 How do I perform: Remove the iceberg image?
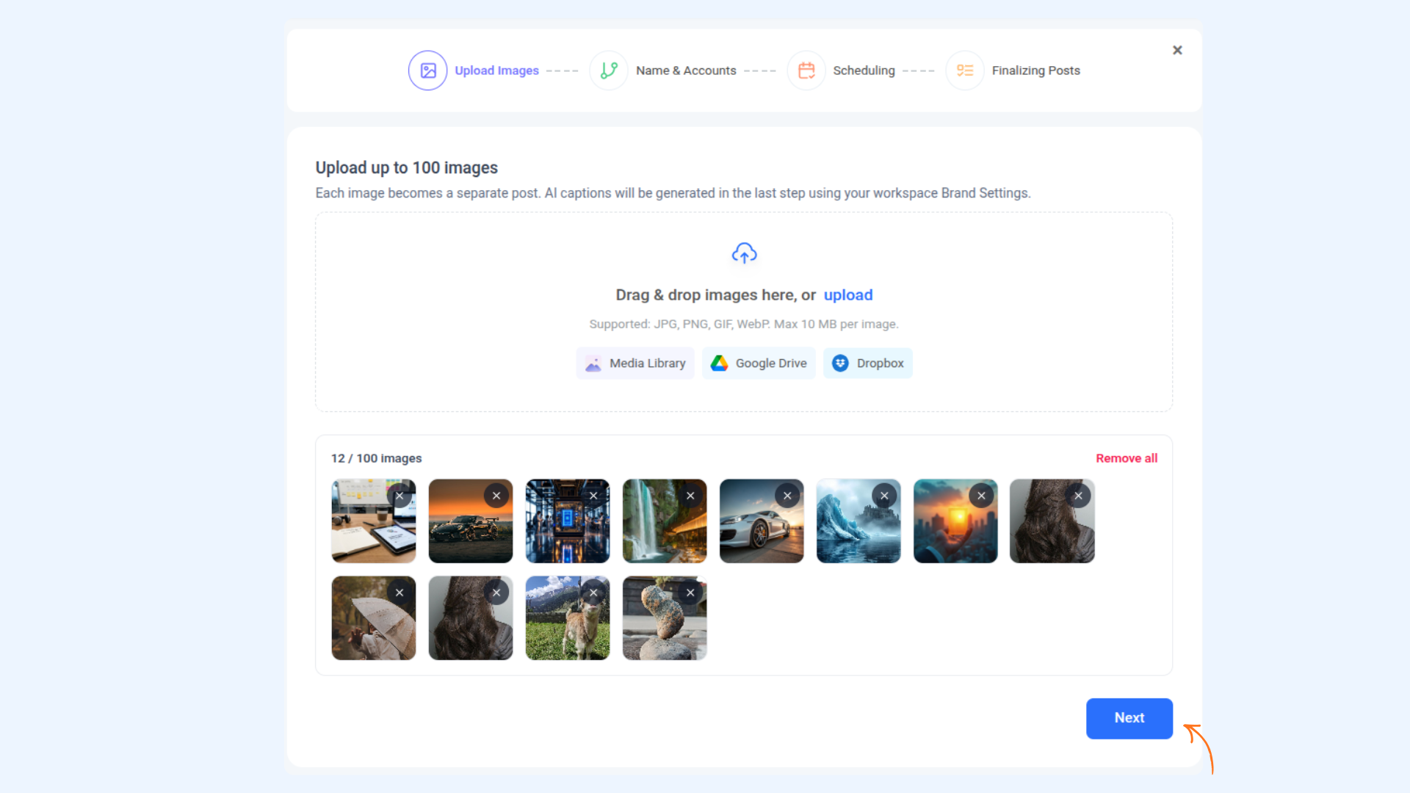coord(884,496)
